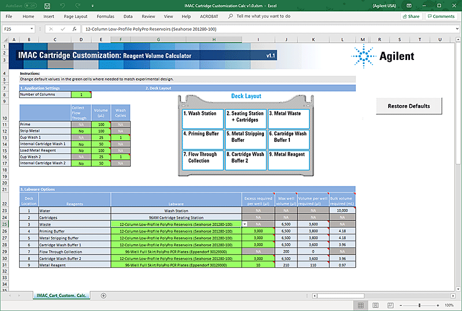This screenshot has width=462, height=311.
Task: Click the Insert Function fx icon
Action: coord(74,29)
